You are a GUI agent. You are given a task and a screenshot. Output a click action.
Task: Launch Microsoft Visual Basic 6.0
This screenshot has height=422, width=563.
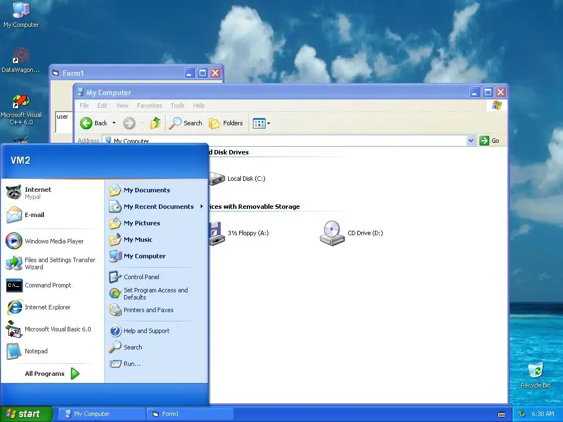[x=53, y=329]
